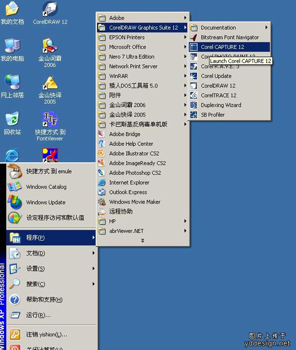Launch Internet Explorer from programs list
The width and height of the screenshot is (296, 350).
[143, 182]
